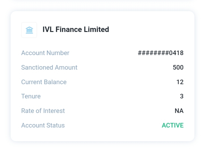Open the IVL Finance Limited title
Viewport: 204px width, 154px height.
(76, 29)
